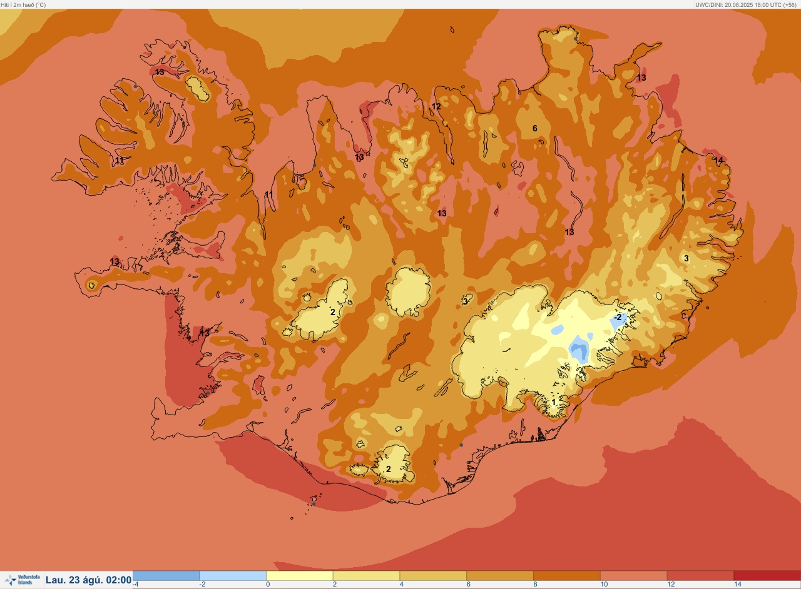Click the 3 label in the eastern fjords
801x589 pixels.
click(686, 258)
